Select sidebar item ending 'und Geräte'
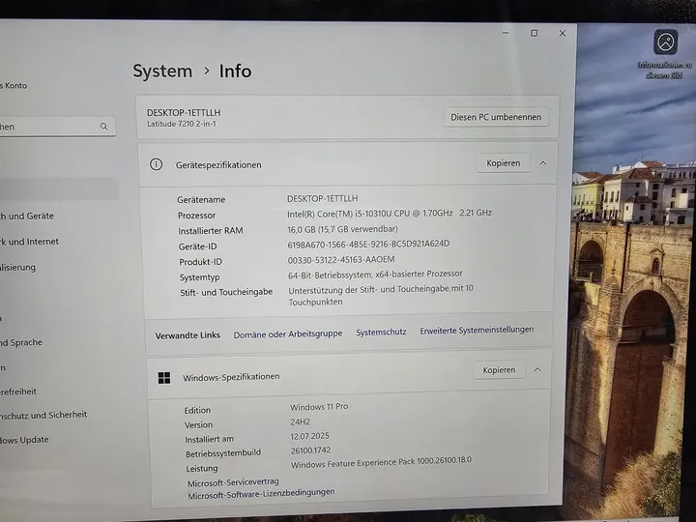 pos(27,217)
